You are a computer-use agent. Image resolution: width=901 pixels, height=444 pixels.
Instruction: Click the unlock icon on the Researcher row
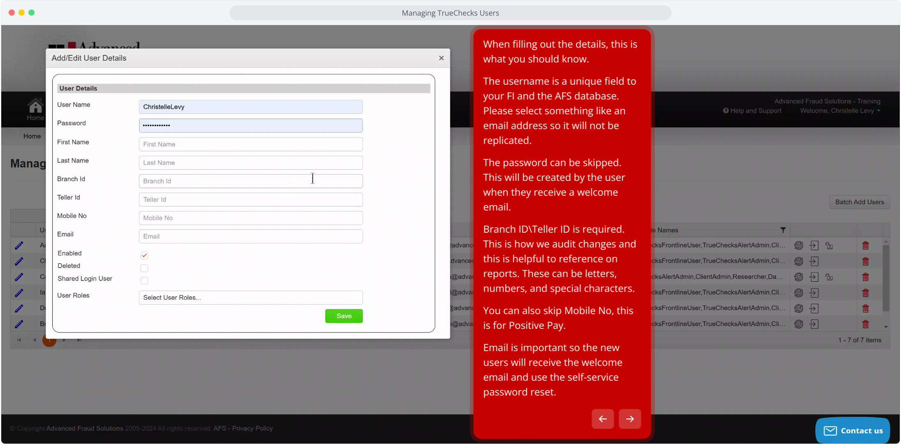click(829, 277)
